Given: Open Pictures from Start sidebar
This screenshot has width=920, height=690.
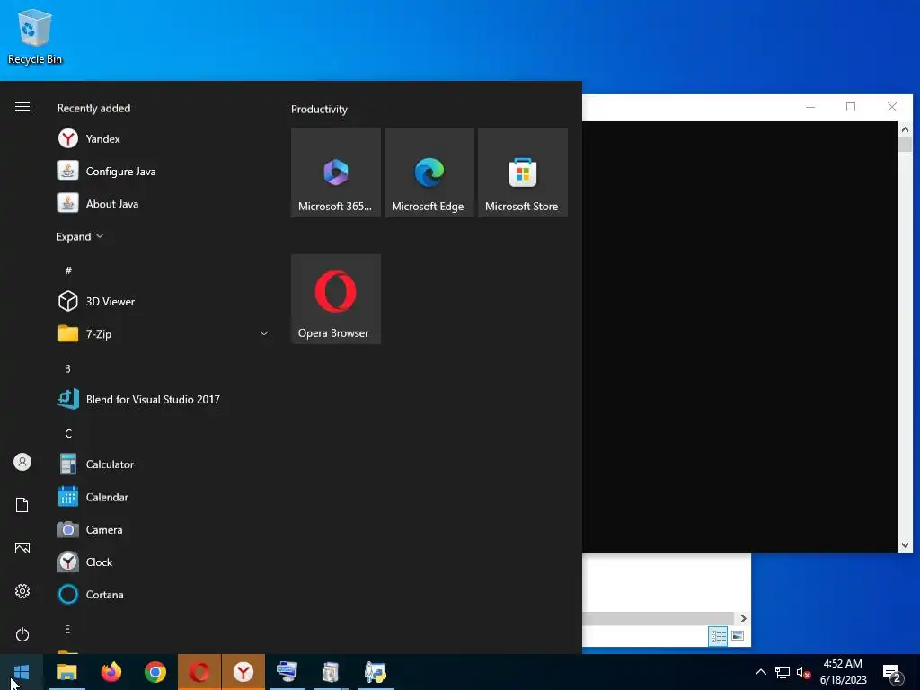Looking at the screenshot, I should click(22, 548).
